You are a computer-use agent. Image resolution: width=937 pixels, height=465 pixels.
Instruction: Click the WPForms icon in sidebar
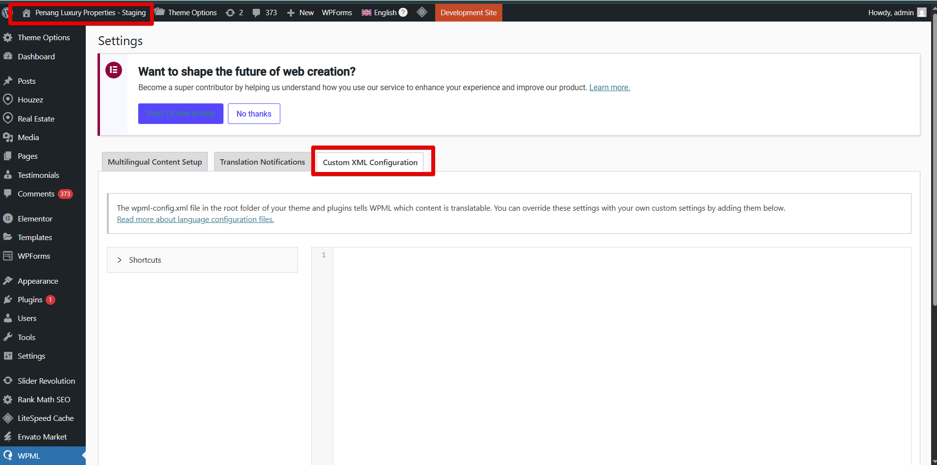8,256
